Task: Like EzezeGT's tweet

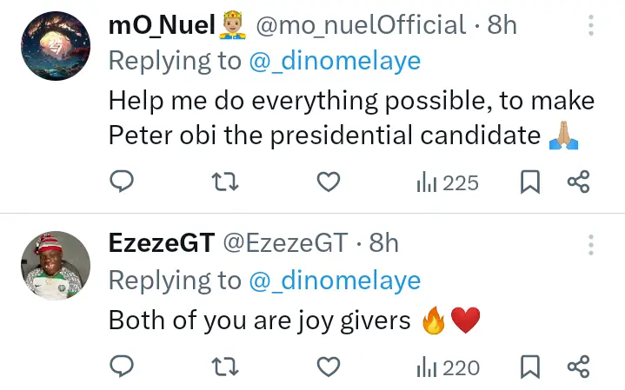Action: 328,368
